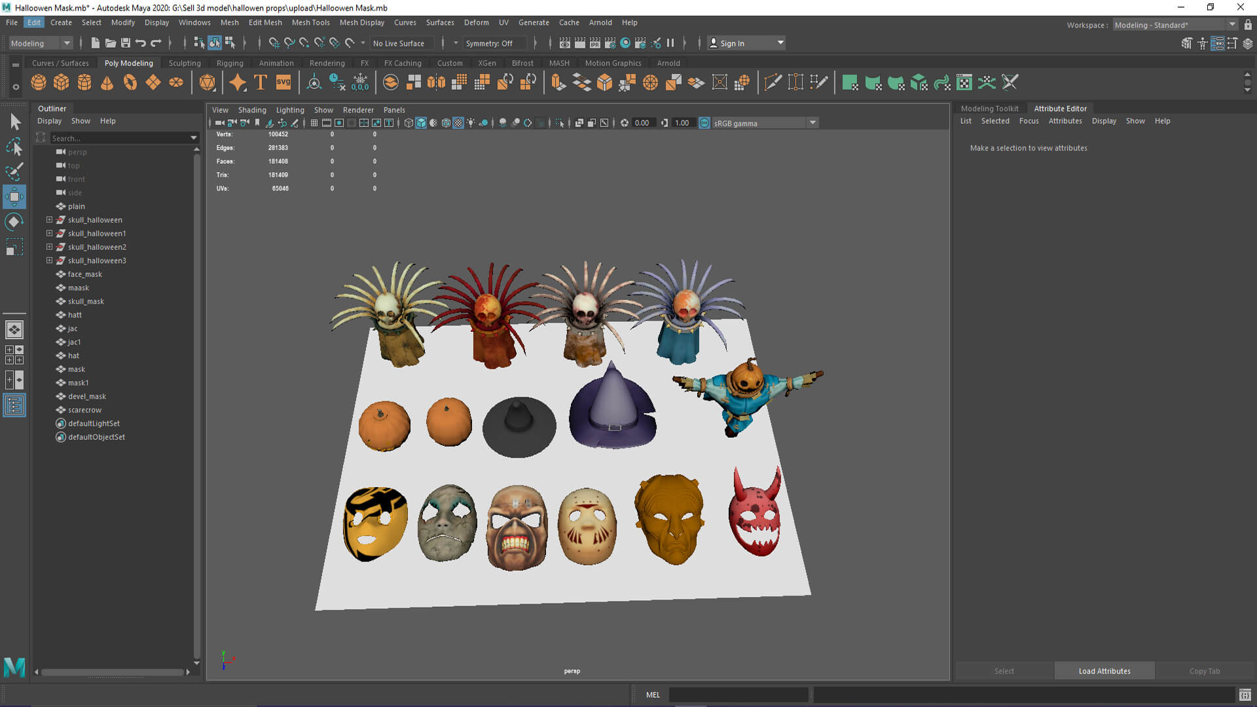Create a polygon cube from the shelf

[62, 82]
